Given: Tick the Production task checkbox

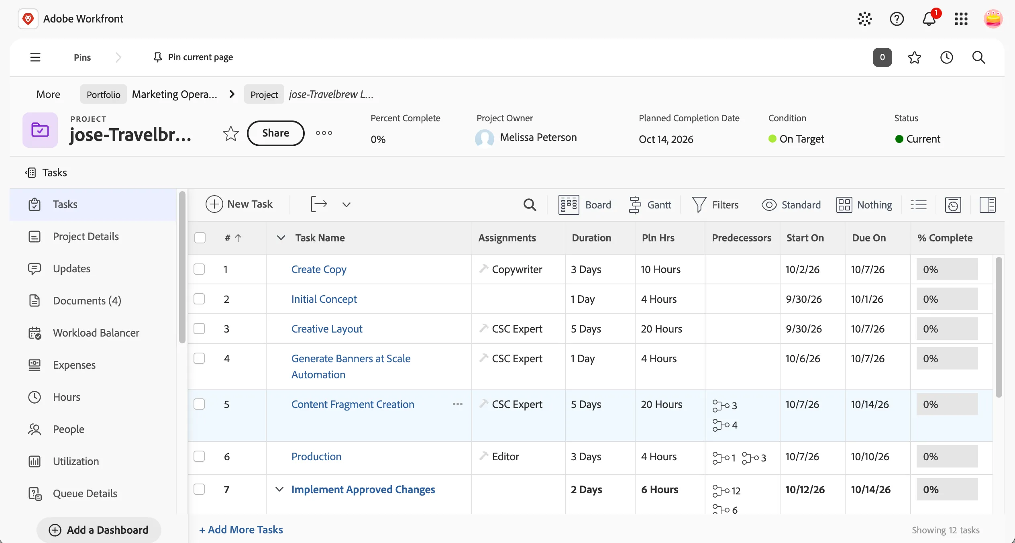Looking at the screenshot, I should pos(199,456).
